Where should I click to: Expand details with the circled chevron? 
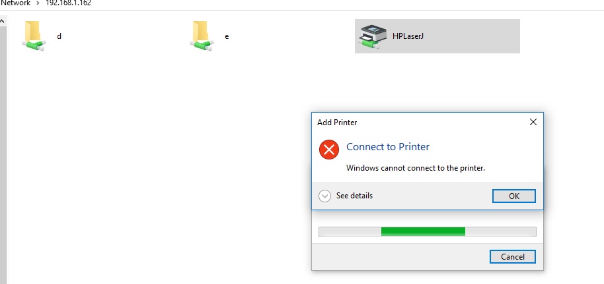coord(324,196)
